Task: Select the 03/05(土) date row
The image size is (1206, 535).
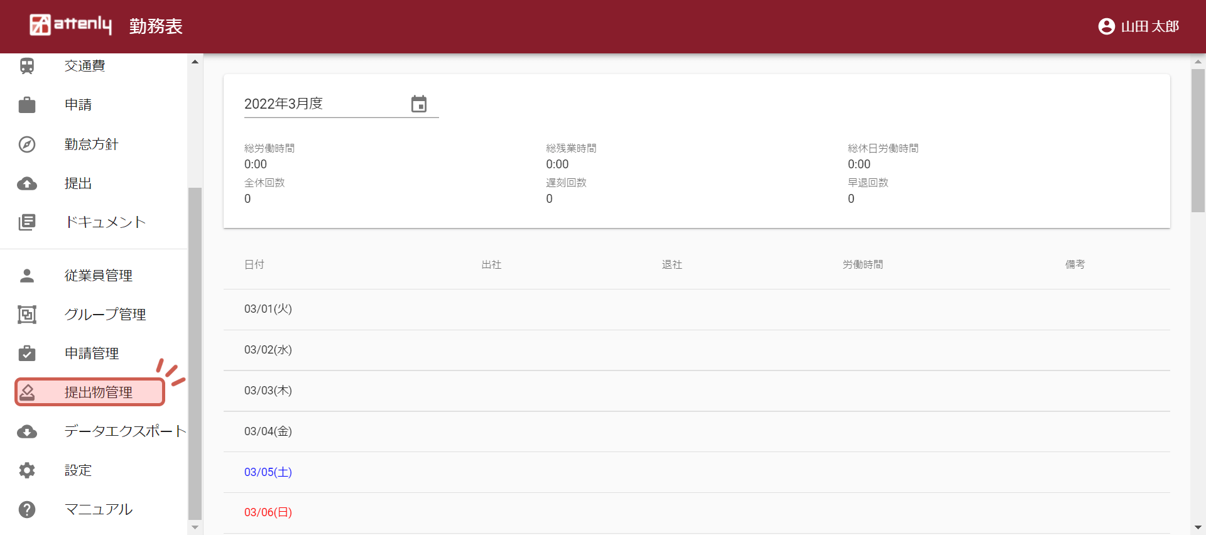Action: (x=268, y=472)
